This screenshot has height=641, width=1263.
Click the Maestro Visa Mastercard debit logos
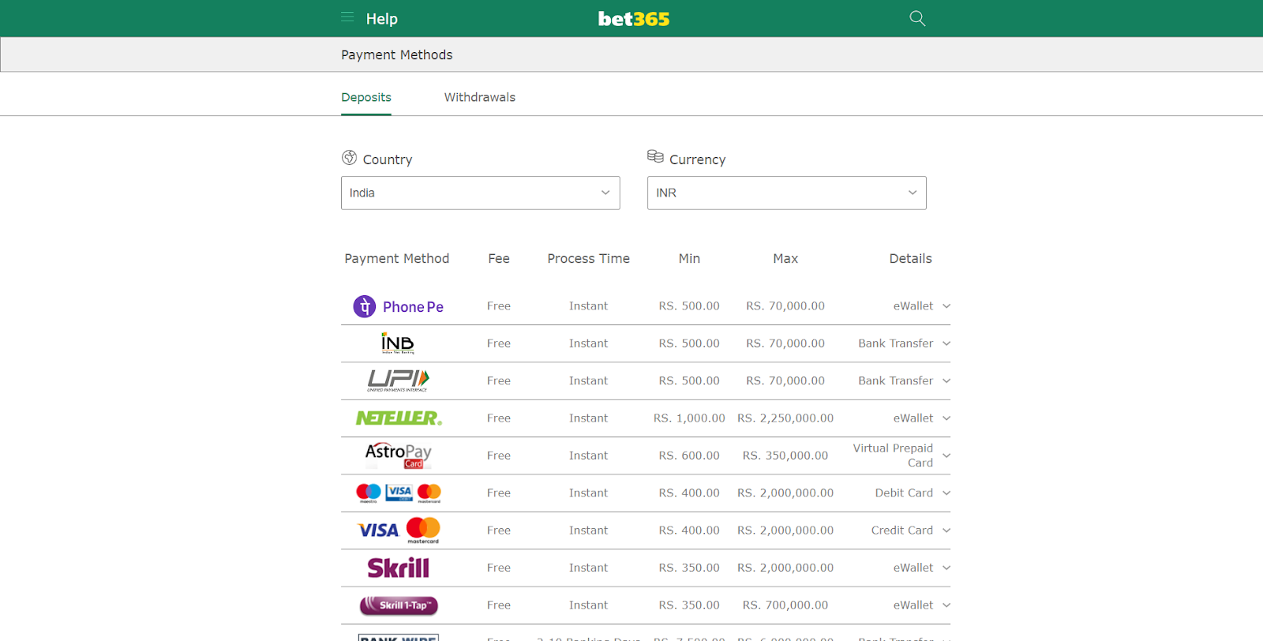(x=399, y=493)
